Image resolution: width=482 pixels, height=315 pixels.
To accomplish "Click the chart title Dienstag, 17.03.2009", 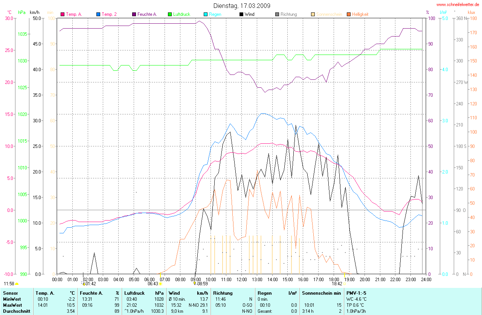I will click(242, 6).
